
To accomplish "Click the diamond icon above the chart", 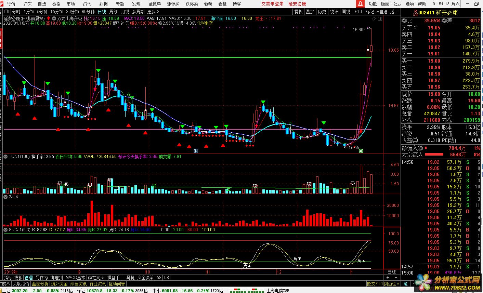I will [374, 19].
